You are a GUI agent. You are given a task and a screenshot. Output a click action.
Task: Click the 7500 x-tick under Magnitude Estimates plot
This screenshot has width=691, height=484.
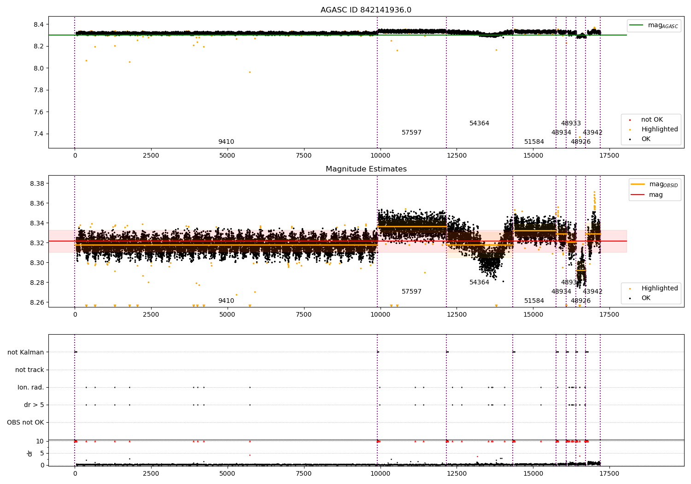[304, 315]
